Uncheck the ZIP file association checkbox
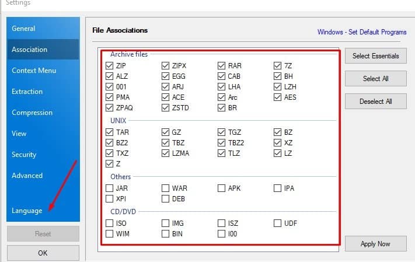The width and height of the screenshot is (415, 262). click(110, 66)
